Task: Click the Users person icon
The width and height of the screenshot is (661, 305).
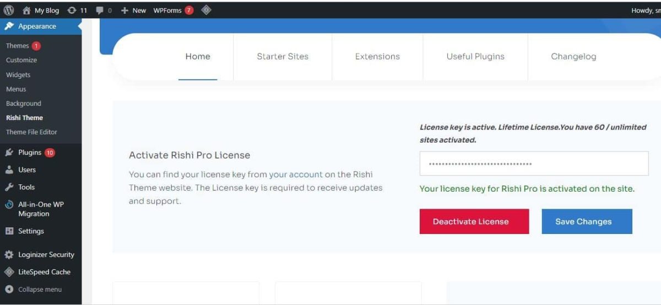Action: pos(9,170)
